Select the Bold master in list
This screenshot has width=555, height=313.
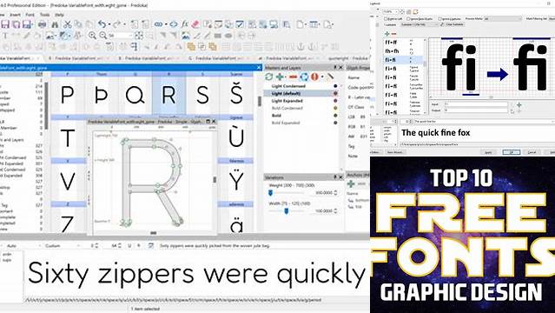tap(276, 116)
